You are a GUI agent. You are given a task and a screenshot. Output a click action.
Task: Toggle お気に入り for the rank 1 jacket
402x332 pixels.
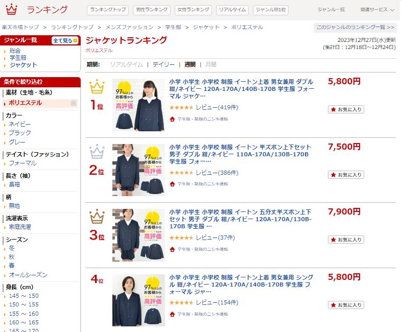point(346,109)
